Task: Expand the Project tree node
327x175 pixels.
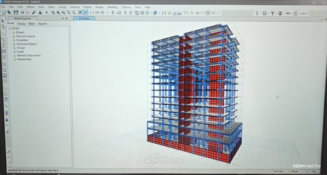Action: tap(14, 32)
